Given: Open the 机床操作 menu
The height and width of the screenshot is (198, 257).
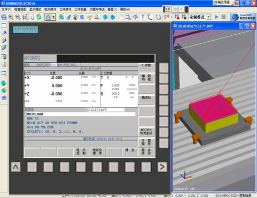Looking at the screenshot, I should coord(50,9).
